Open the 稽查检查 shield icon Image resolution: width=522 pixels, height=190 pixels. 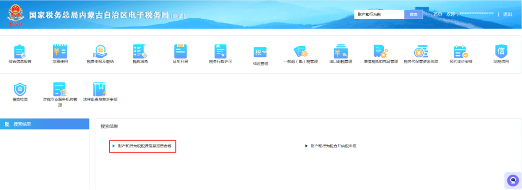20,89
